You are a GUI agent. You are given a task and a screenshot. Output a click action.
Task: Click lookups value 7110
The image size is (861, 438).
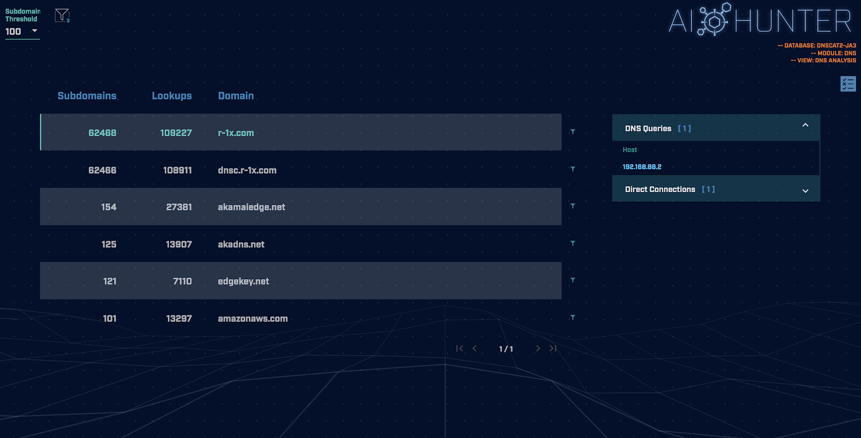coord(182,281)
